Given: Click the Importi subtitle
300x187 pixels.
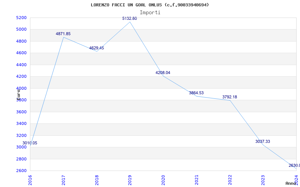Looking at the screenshot, I should coord(150,13).
